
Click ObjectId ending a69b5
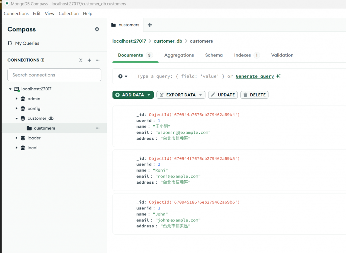coord(194,158)
